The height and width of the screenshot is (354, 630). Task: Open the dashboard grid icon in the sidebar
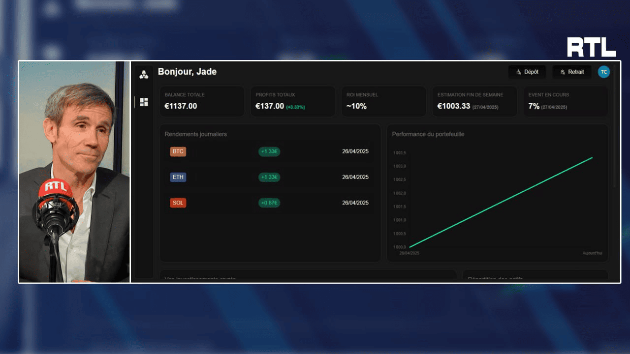tap(143, 102)
